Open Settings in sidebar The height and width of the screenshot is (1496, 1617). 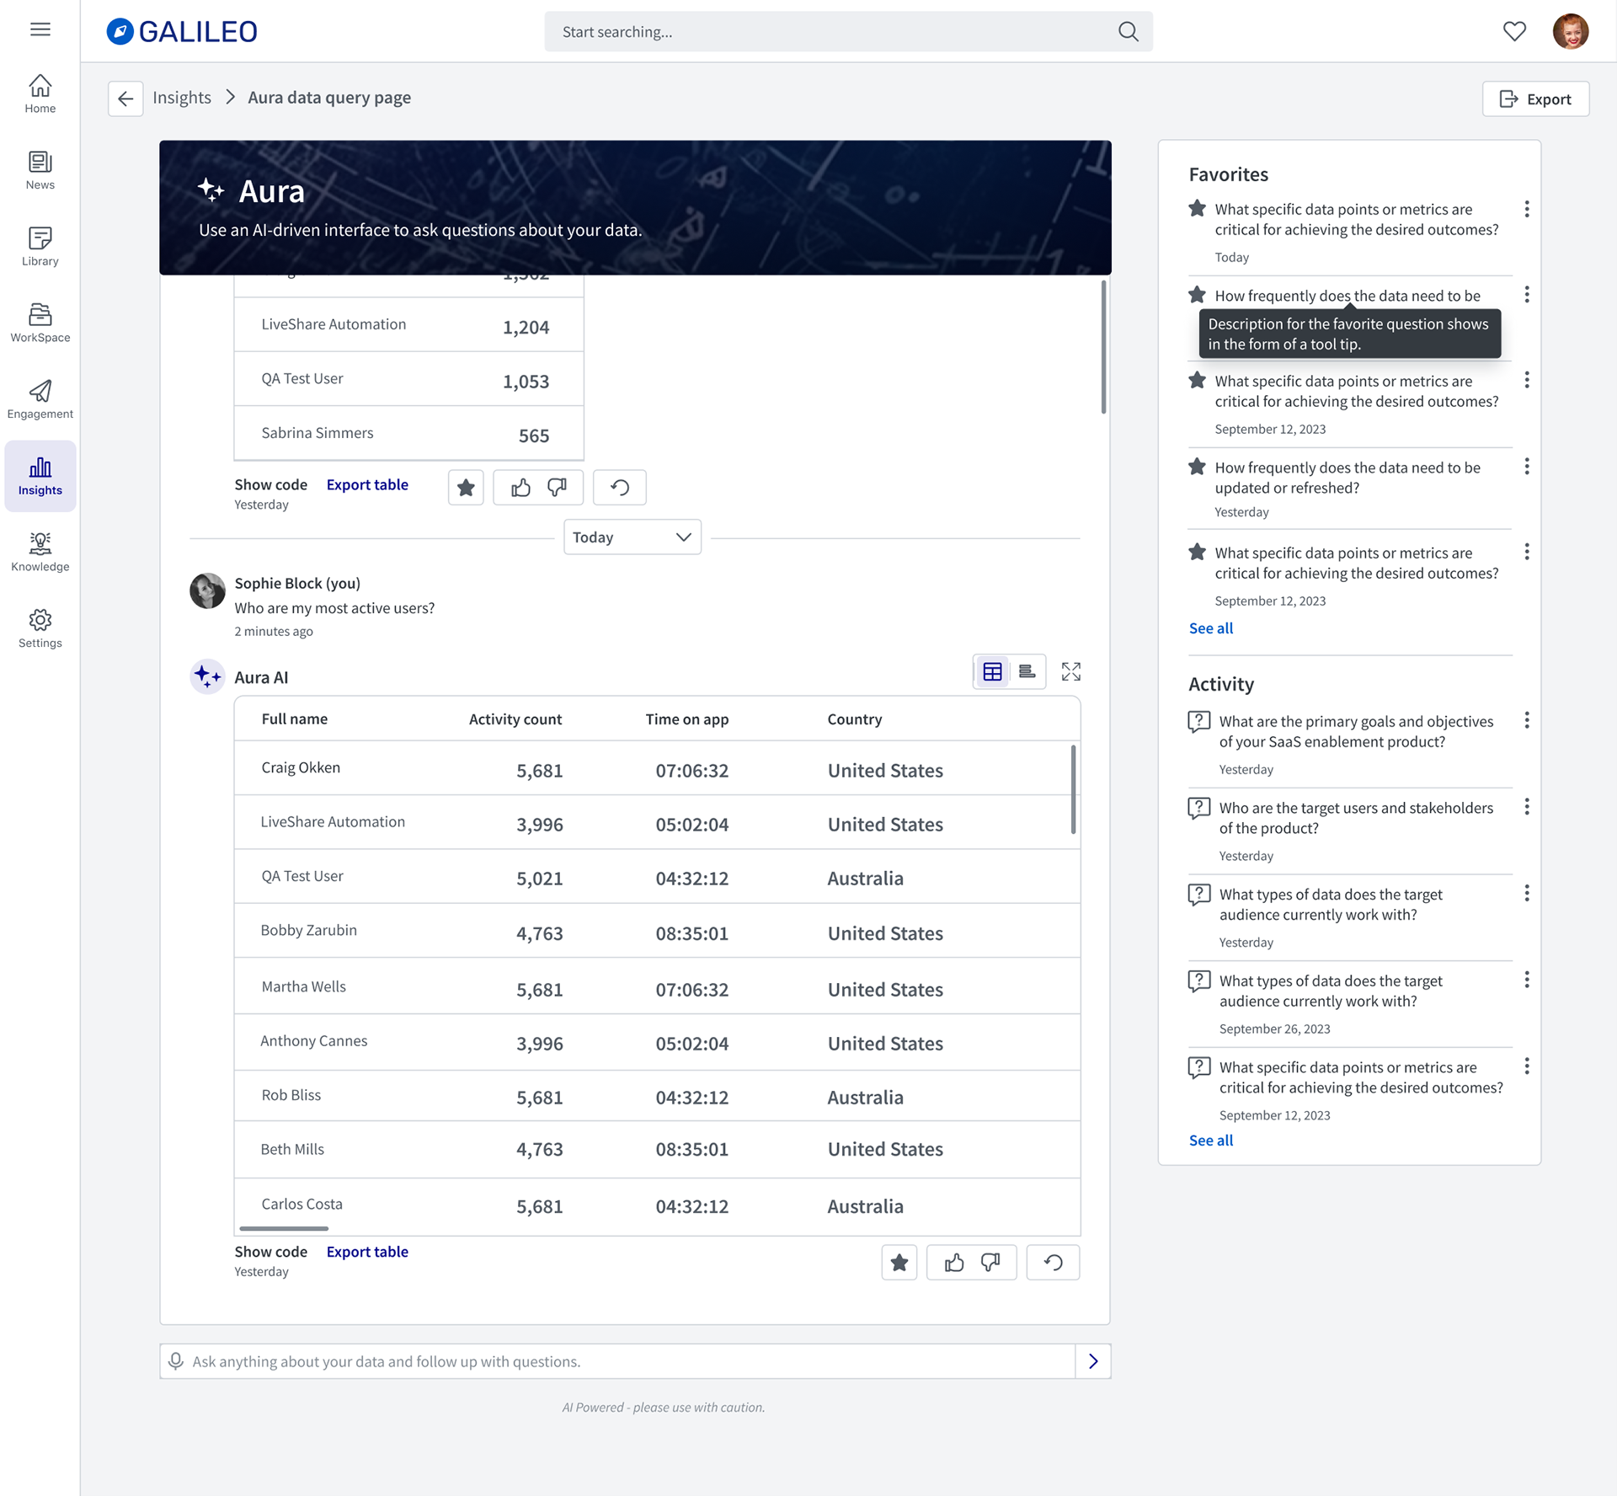coord(40,629)
